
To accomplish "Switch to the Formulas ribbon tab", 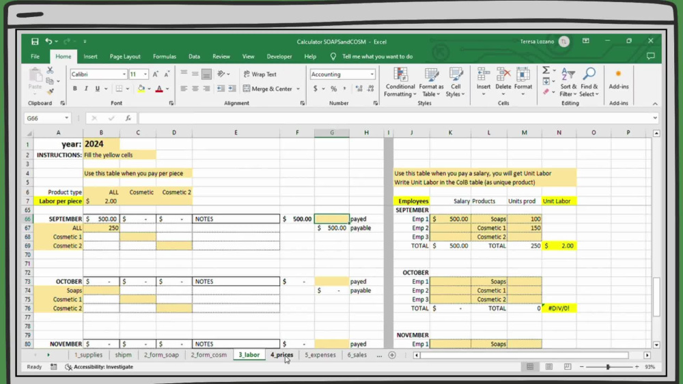I will (165, 57).
